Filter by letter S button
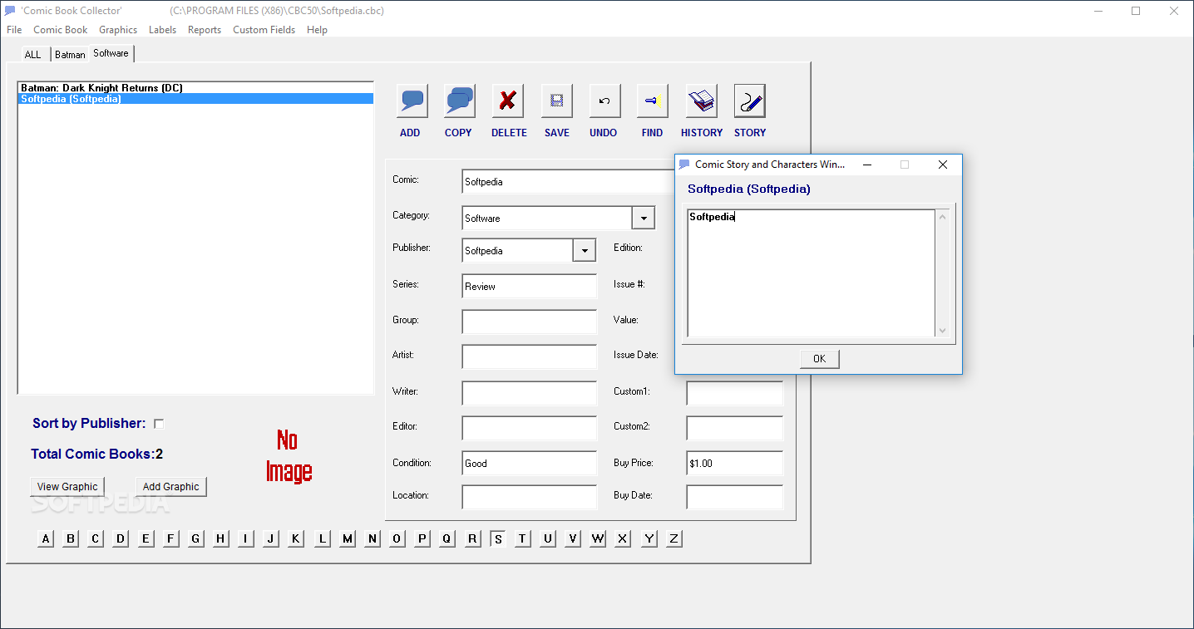Image resolution: width=1194 pixels, height=629 pixels. click(498, 539)
